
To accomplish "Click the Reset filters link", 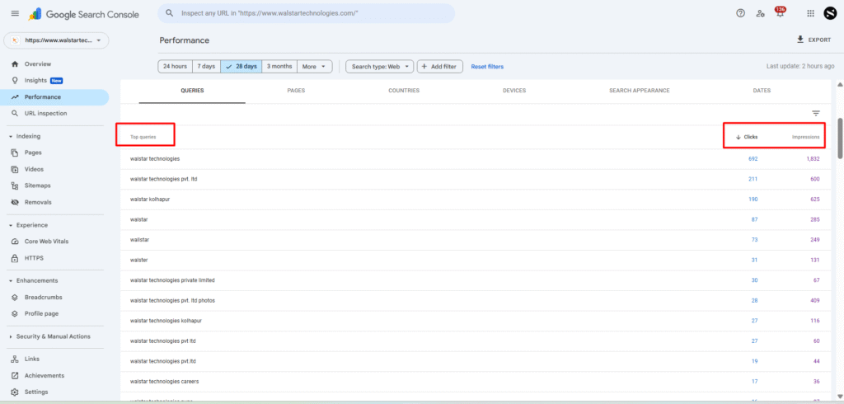I will 487,67.
